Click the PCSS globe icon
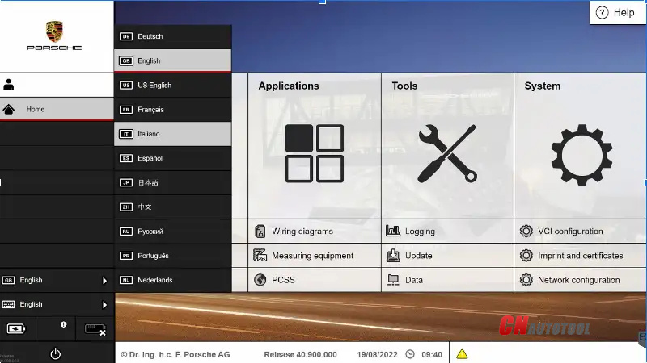The image size is (647, 363). 260,280
